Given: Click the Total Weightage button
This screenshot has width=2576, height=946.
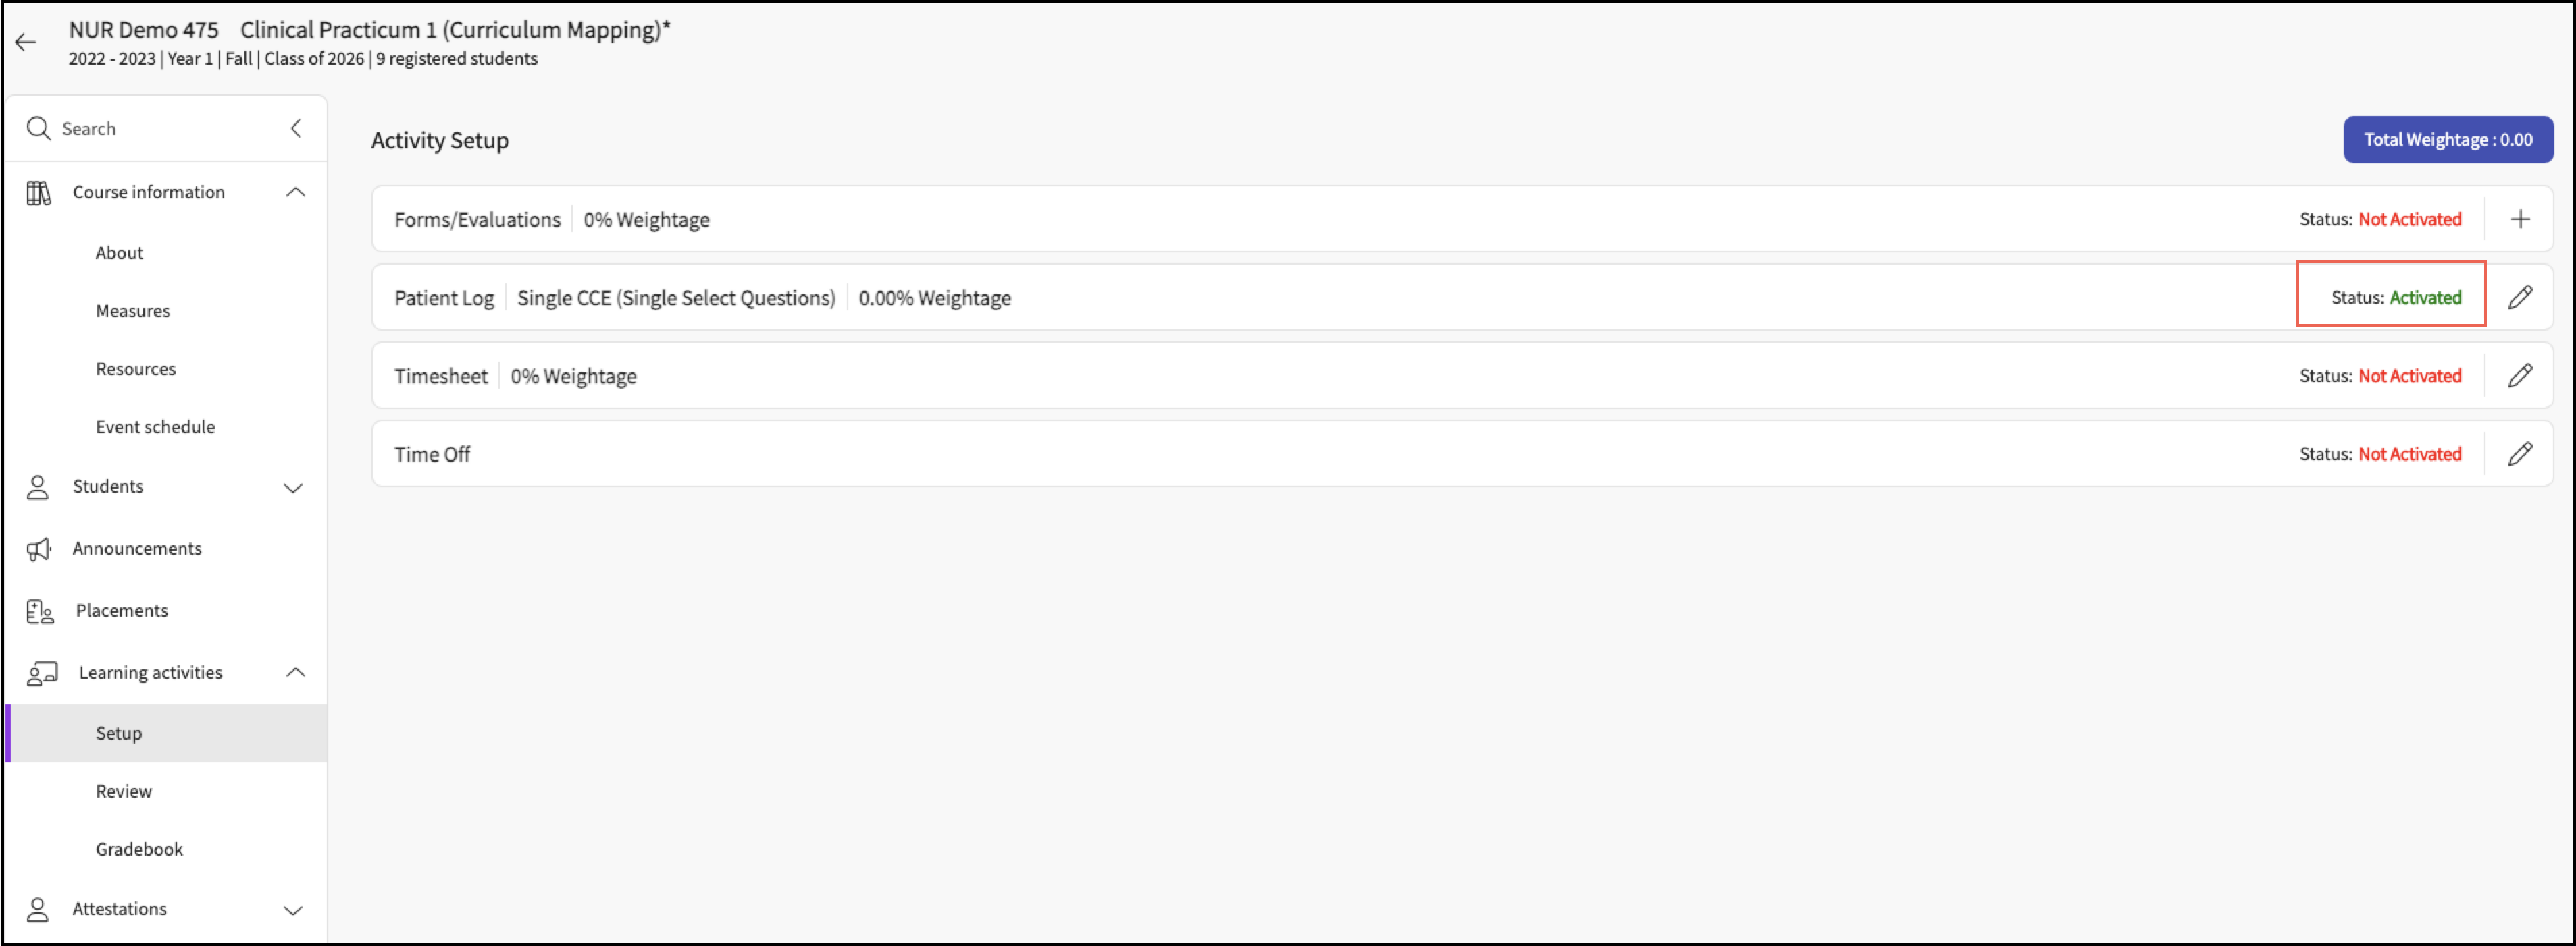Looking at the screenshot, I should pos(2447,140).
